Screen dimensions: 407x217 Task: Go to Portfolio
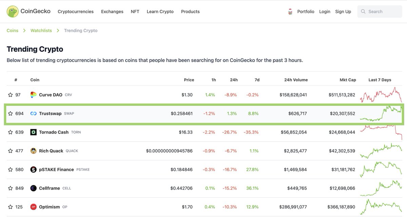pos(306,12)
